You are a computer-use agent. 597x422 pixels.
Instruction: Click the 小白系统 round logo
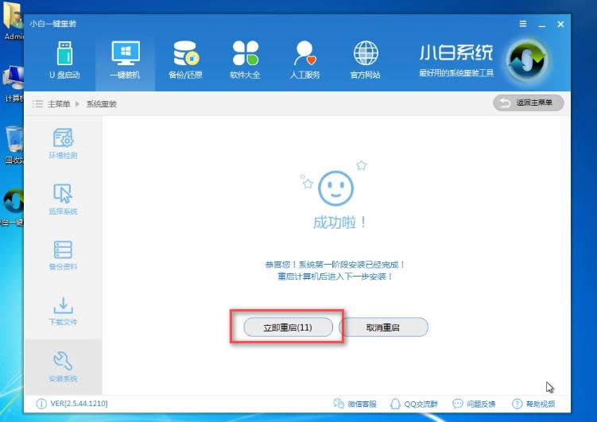(x=527, y=60)
